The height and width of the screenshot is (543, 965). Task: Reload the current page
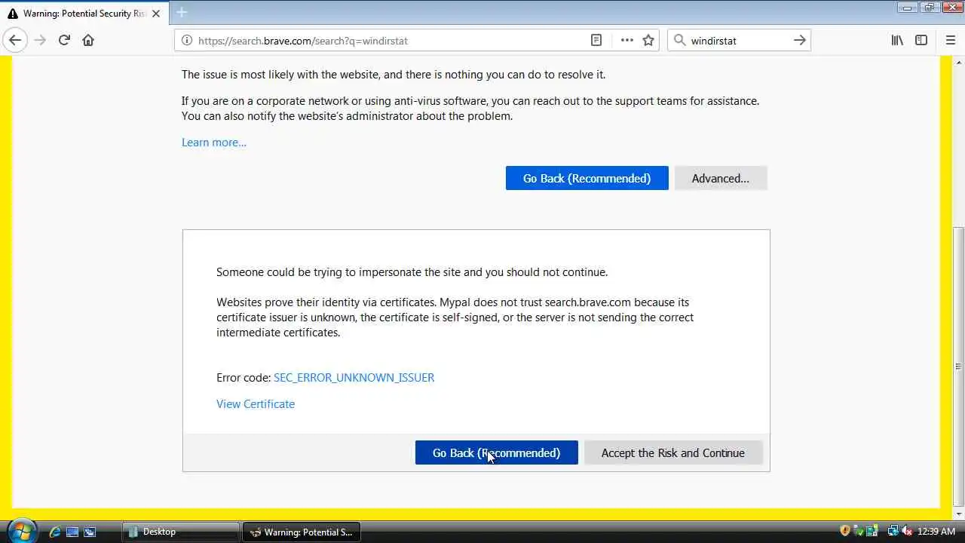[x=64, y=40]
